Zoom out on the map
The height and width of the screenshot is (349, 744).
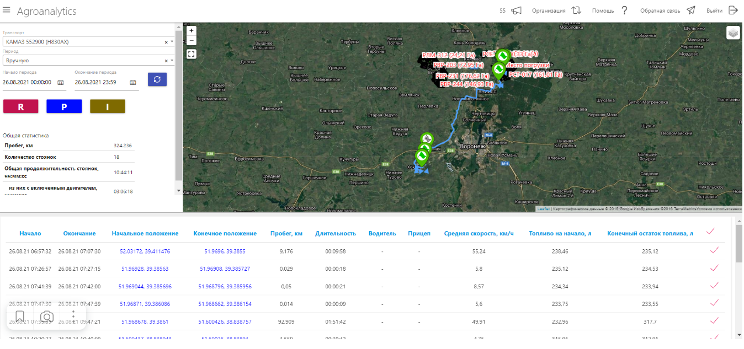tap(192, 40)
